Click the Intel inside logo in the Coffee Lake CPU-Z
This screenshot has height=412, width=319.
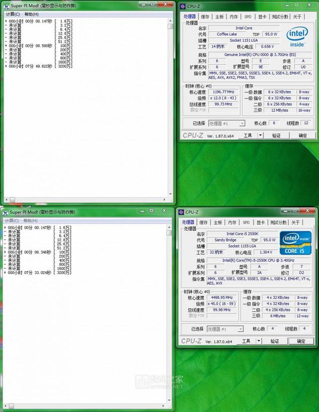point(297,36)
